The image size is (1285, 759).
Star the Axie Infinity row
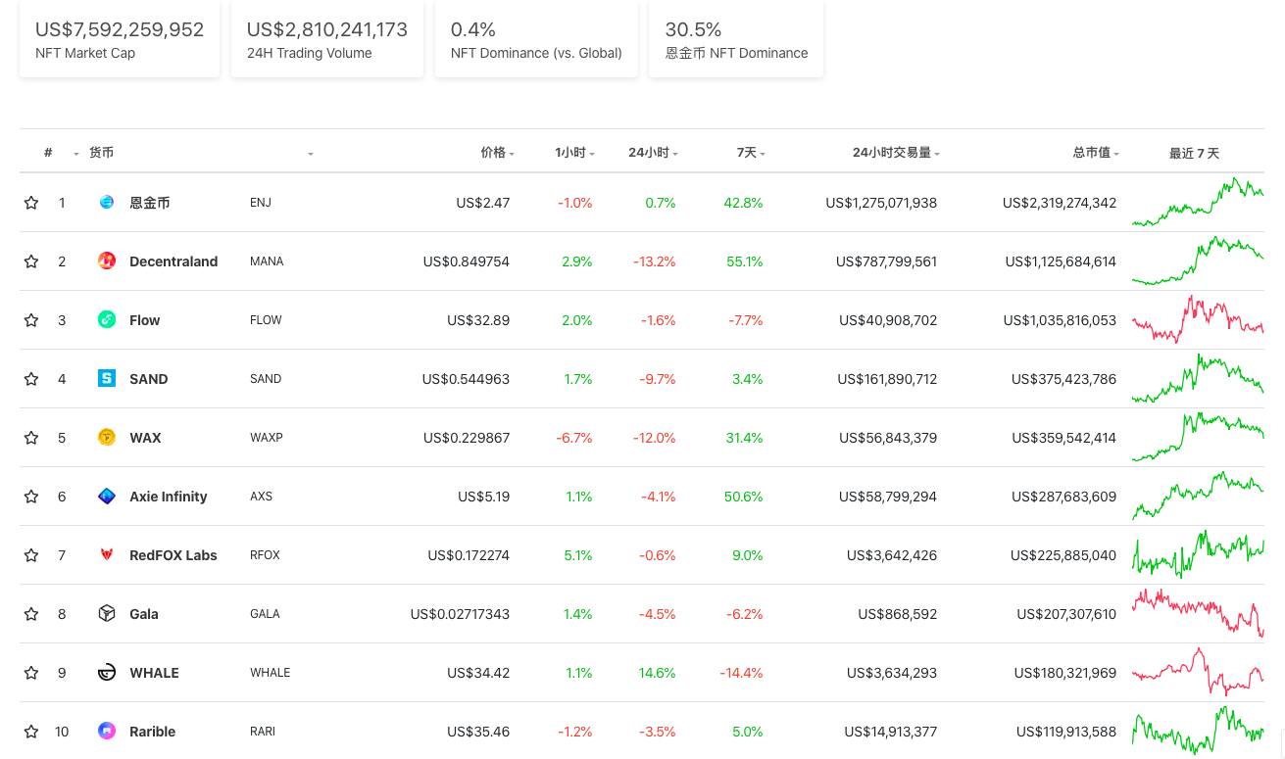tap(31, 497)
